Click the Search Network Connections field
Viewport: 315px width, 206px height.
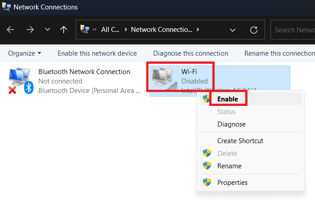[x=293, y=30]
